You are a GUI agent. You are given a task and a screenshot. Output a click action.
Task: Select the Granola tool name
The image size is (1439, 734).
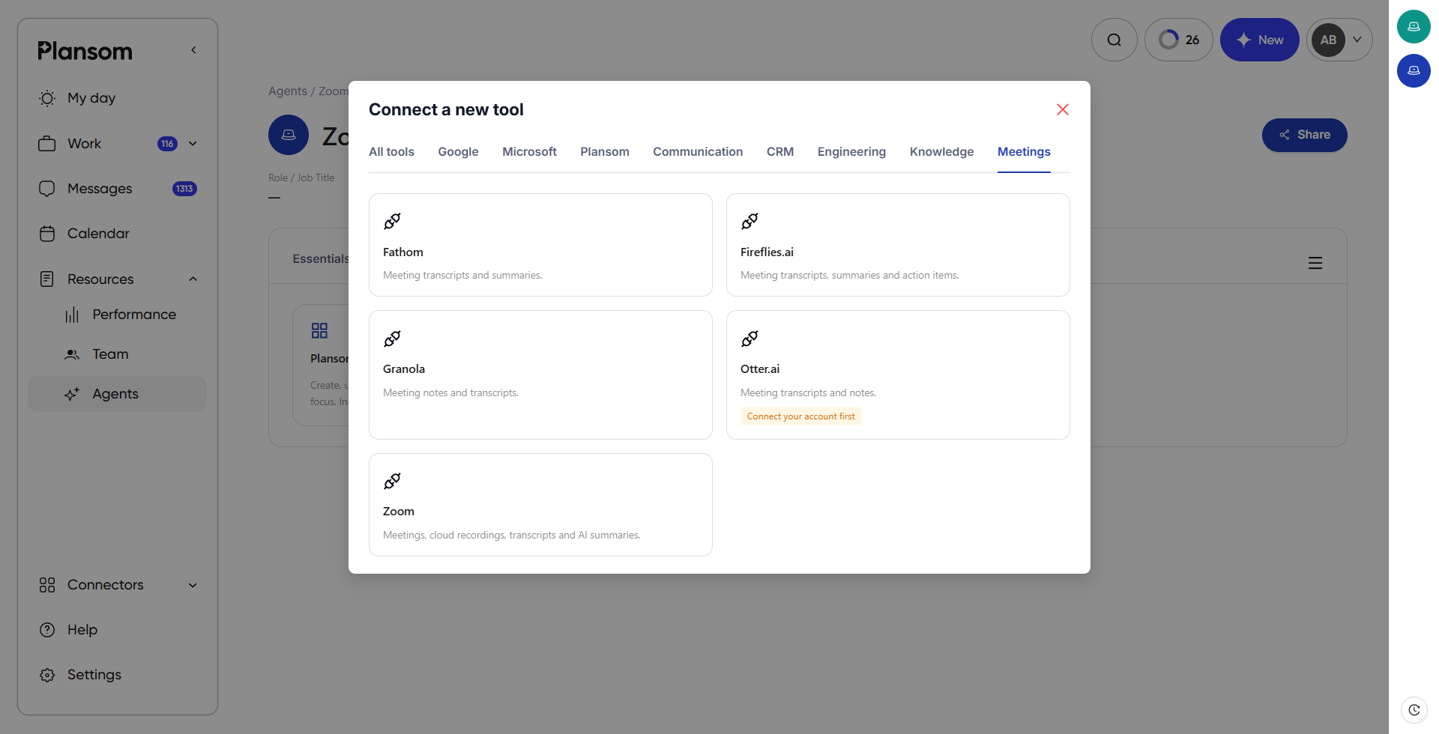[x=404, y=369]
